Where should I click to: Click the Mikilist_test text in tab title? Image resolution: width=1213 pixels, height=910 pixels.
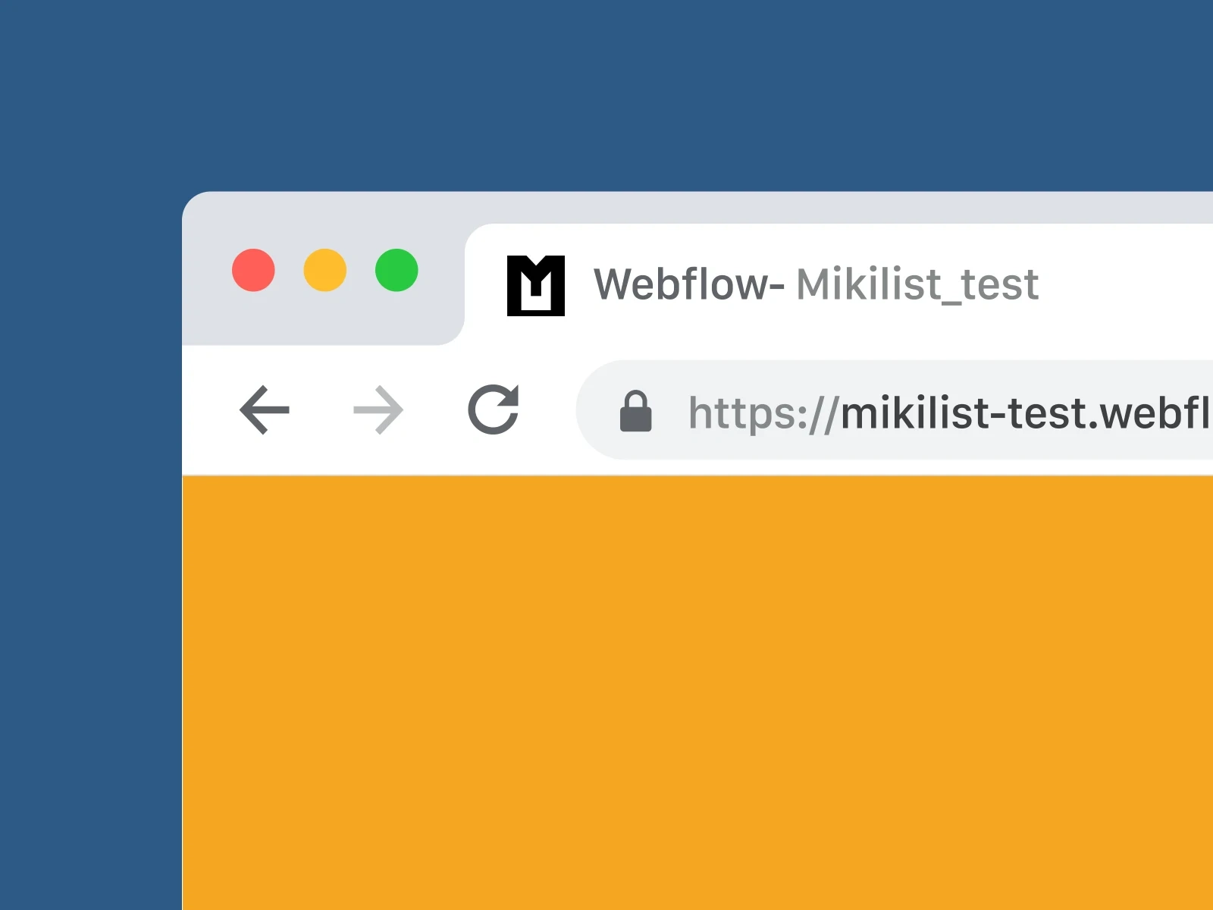(x=917, y=285)
